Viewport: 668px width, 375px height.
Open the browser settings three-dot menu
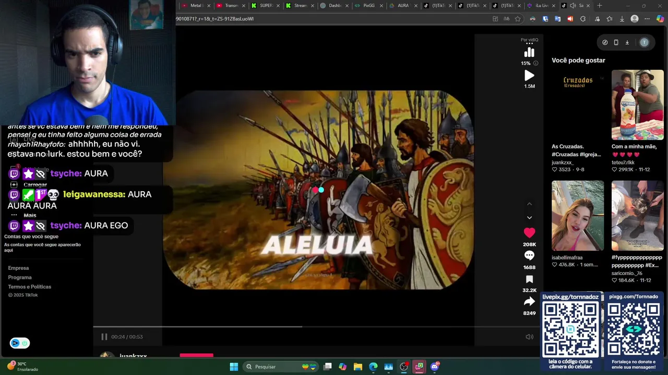pos(647,19)
